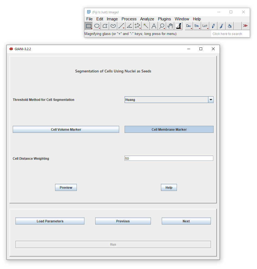Open the Stk stacks menu tool

click(x=197, y=26)
